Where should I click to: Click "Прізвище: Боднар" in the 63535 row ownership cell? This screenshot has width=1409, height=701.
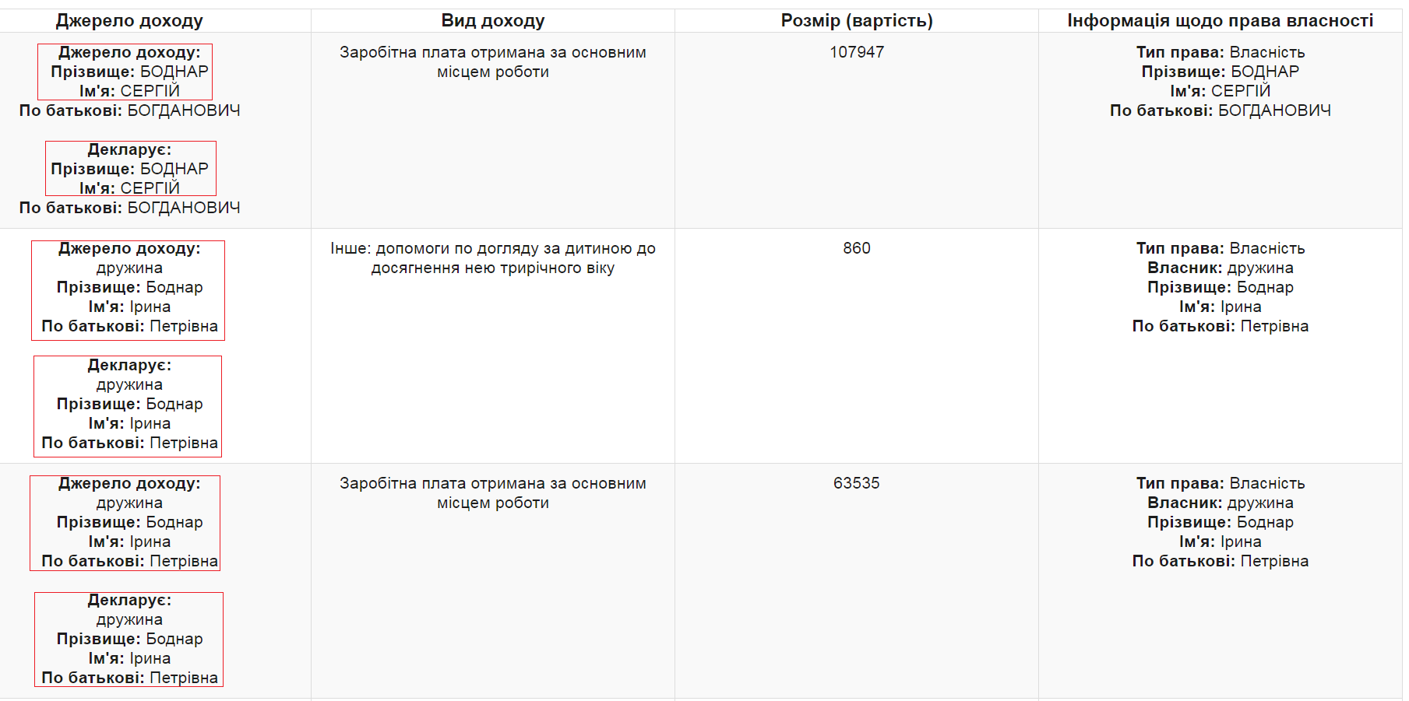tap(1220, 522)
